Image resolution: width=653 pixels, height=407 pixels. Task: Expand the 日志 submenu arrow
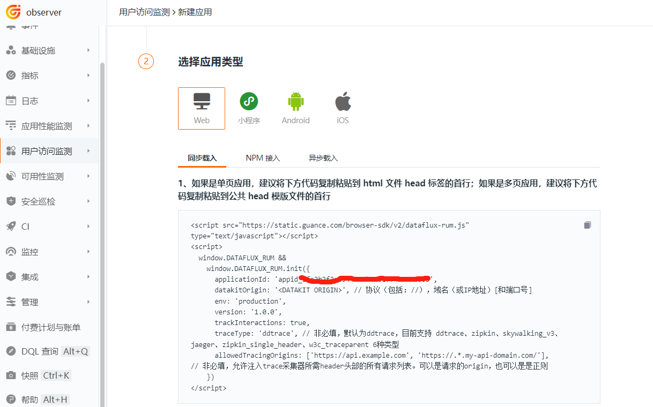pos(88,101)
